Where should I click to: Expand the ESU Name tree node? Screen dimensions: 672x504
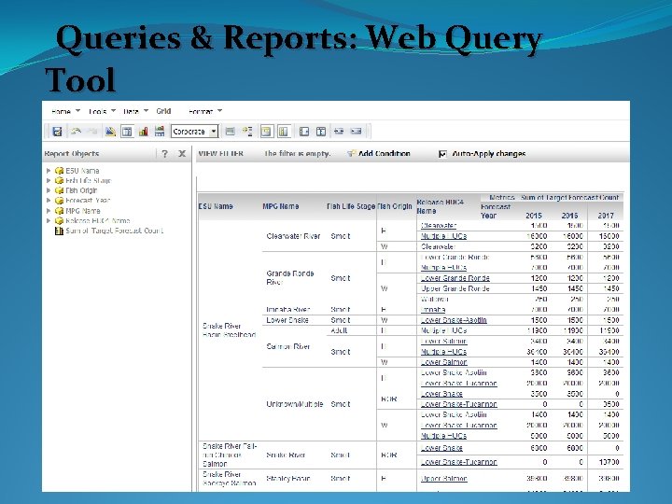pos(49,171)
